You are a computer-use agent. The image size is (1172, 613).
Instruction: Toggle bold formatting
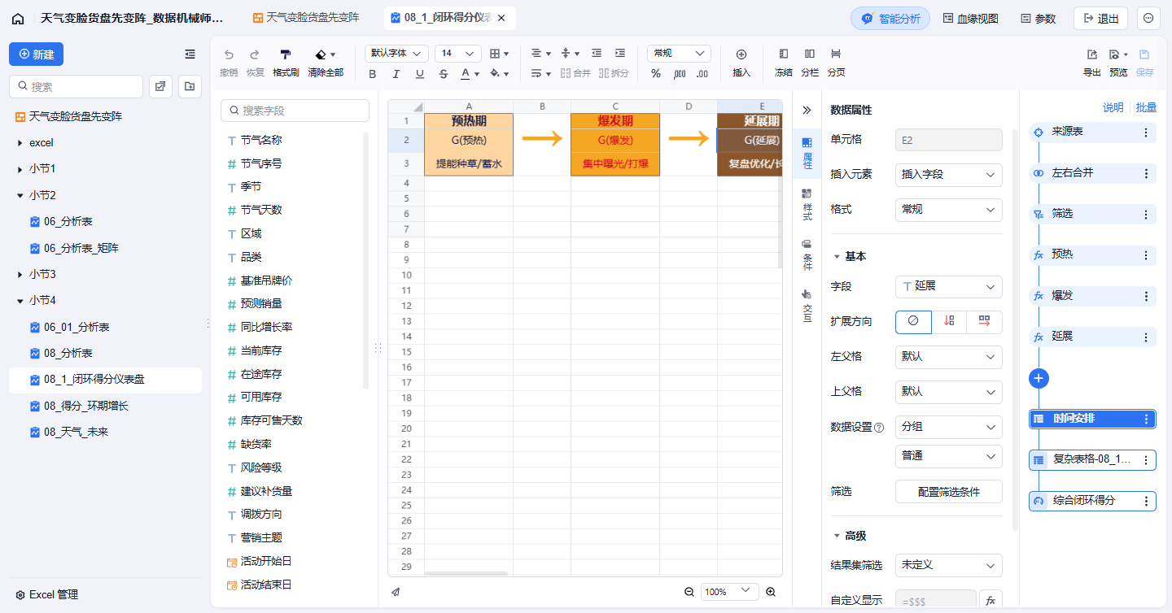point(373,74)
